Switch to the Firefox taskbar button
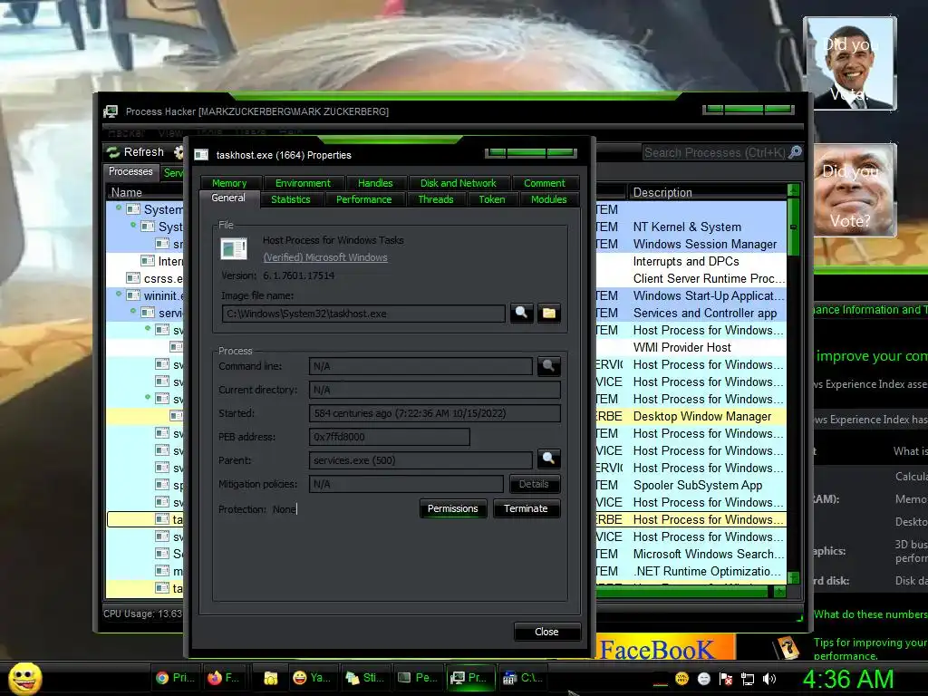Screen dimensions: 928x696 click(x=224, y=678)
